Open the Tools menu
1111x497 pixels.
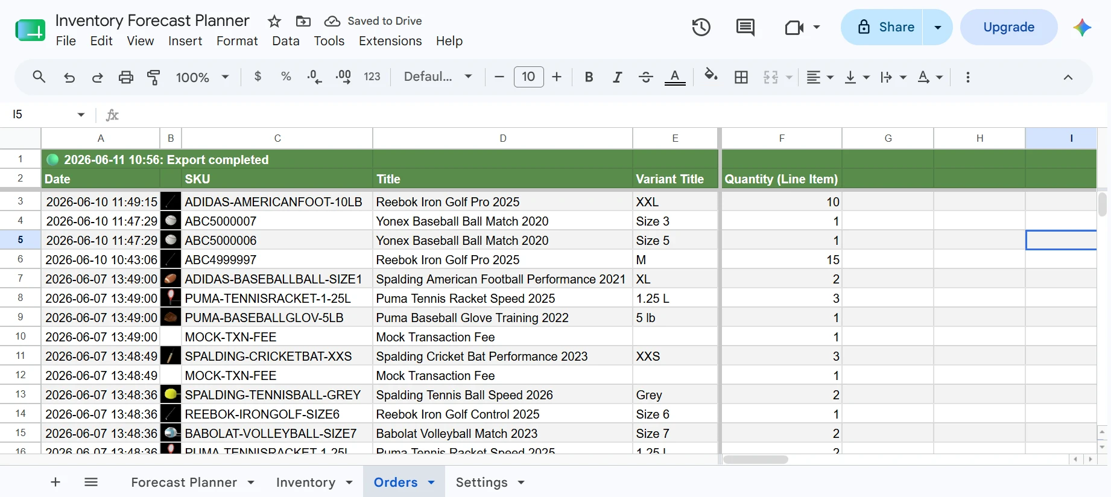329,41
